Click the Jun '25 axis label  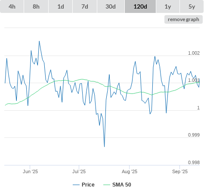tap(30, 171)
